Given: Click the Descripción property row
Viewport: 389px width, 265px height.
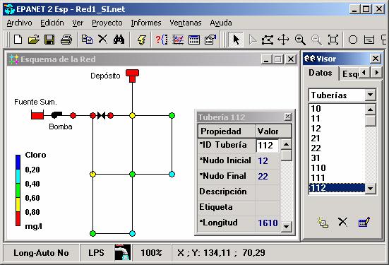Looking at the screenshot, I should (x=239, y=192).
